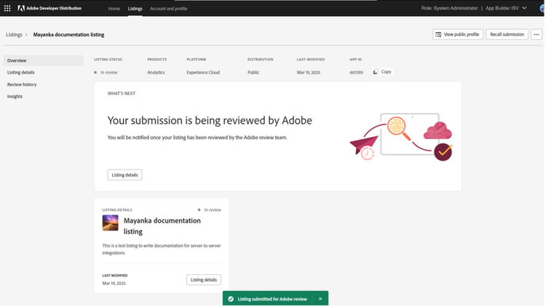This screenshot has width=546, height=307.
Task: Open the app switcher grid icon
Action: (x=7, y=8)
